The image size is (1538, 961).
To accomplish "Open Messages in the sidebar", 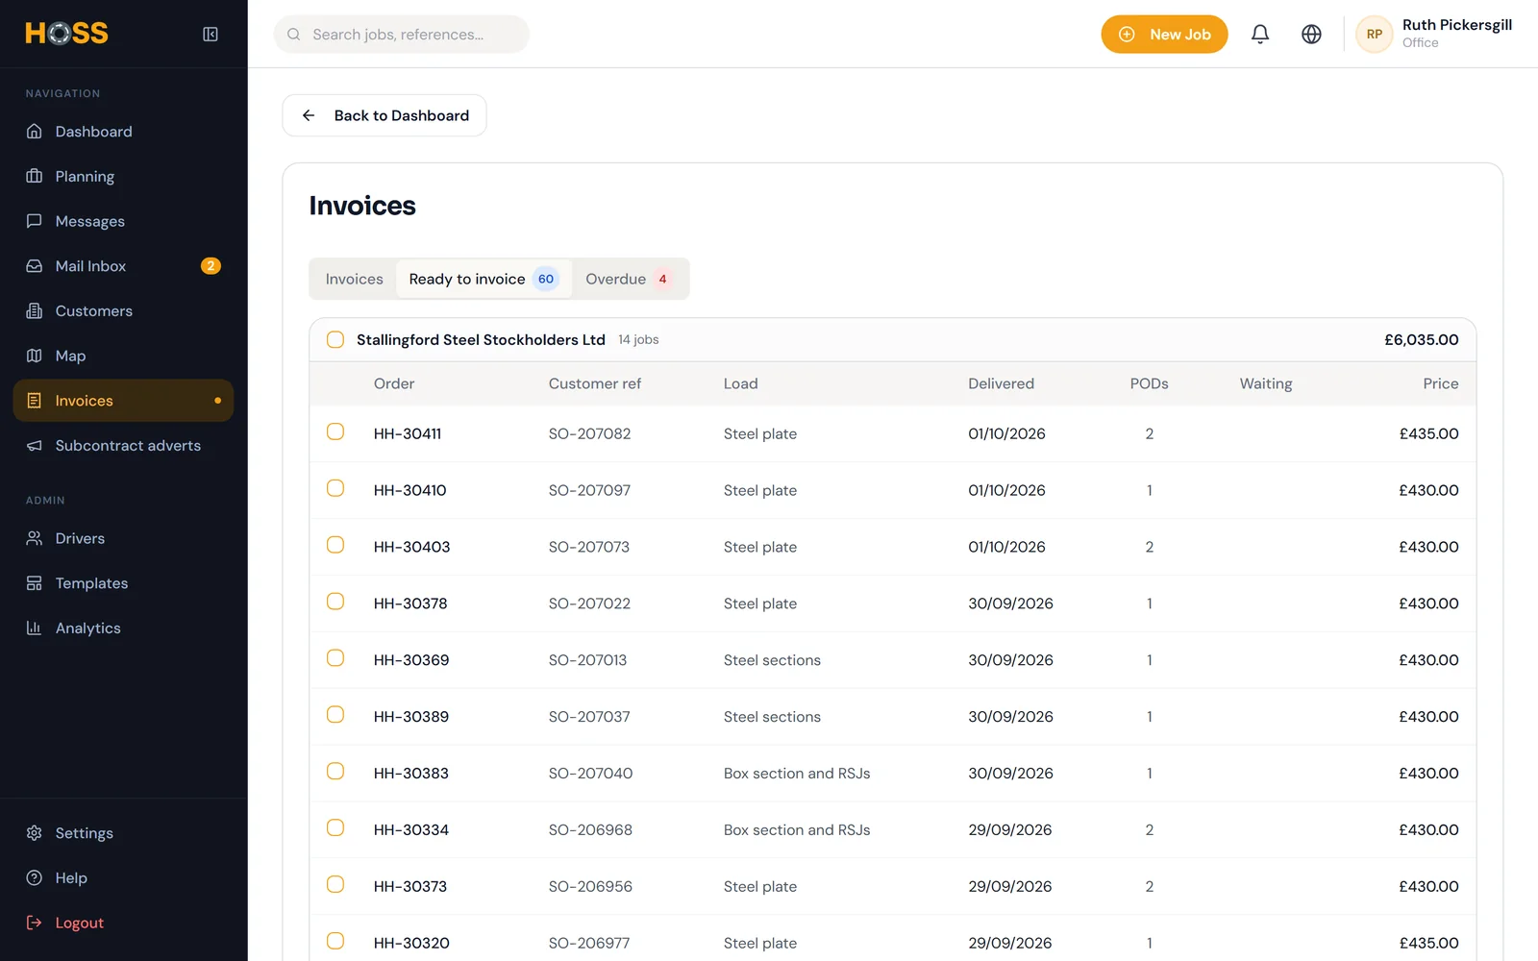I will [123, 221].
